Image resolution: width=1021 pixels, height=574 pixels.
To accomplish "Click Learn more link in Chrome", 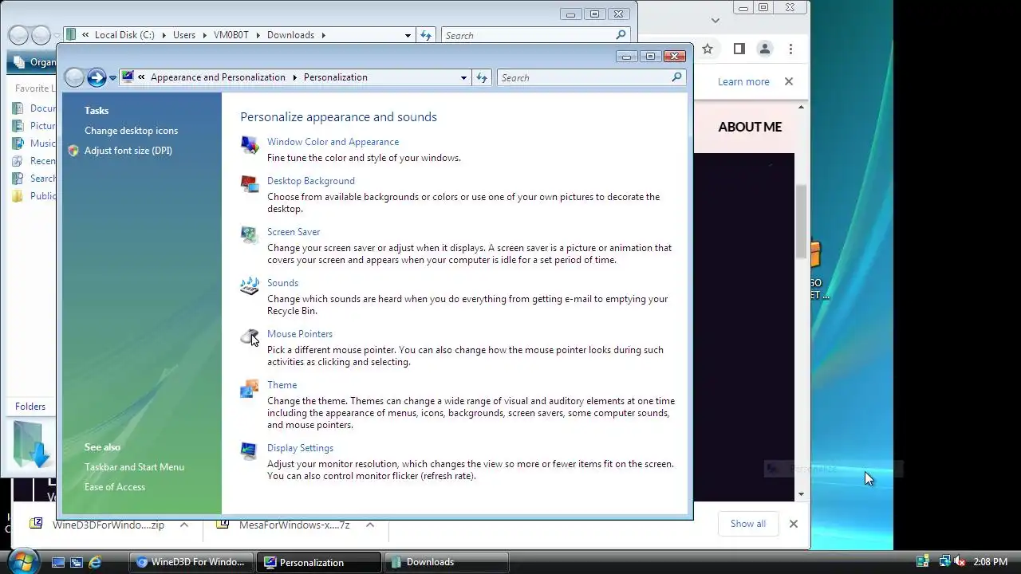I will 743,81.
